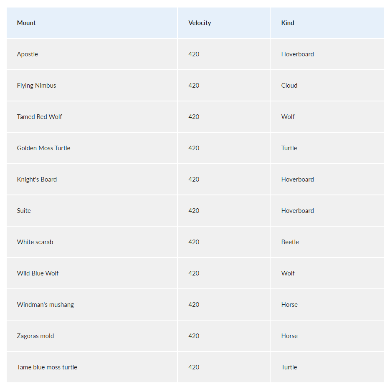Click the Cloud kind cell
Screen dimensions: 390x389
327,86
